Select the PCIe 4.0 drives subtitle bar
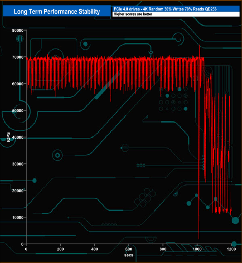This screenshot has width=242, height=263. [x=175, y=9]
